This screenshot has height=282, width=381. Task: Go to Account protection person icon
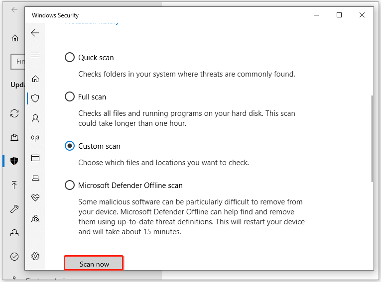35,118
